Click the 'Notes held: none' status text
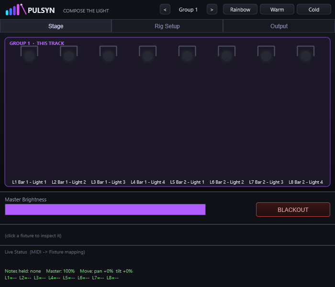335x287 pixels. [23, 271]
